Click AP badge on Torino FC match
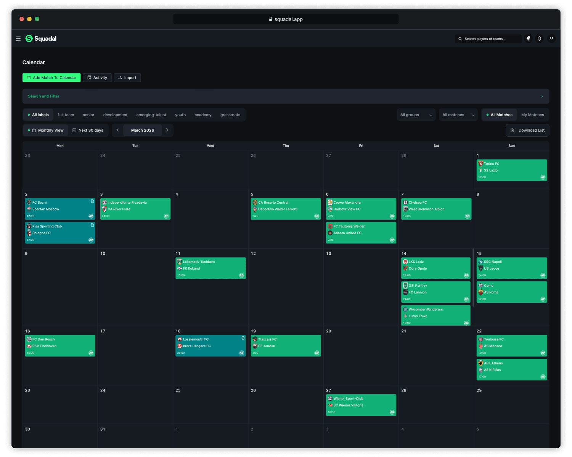This screenshot has width=572, height=457. point(543,177)
